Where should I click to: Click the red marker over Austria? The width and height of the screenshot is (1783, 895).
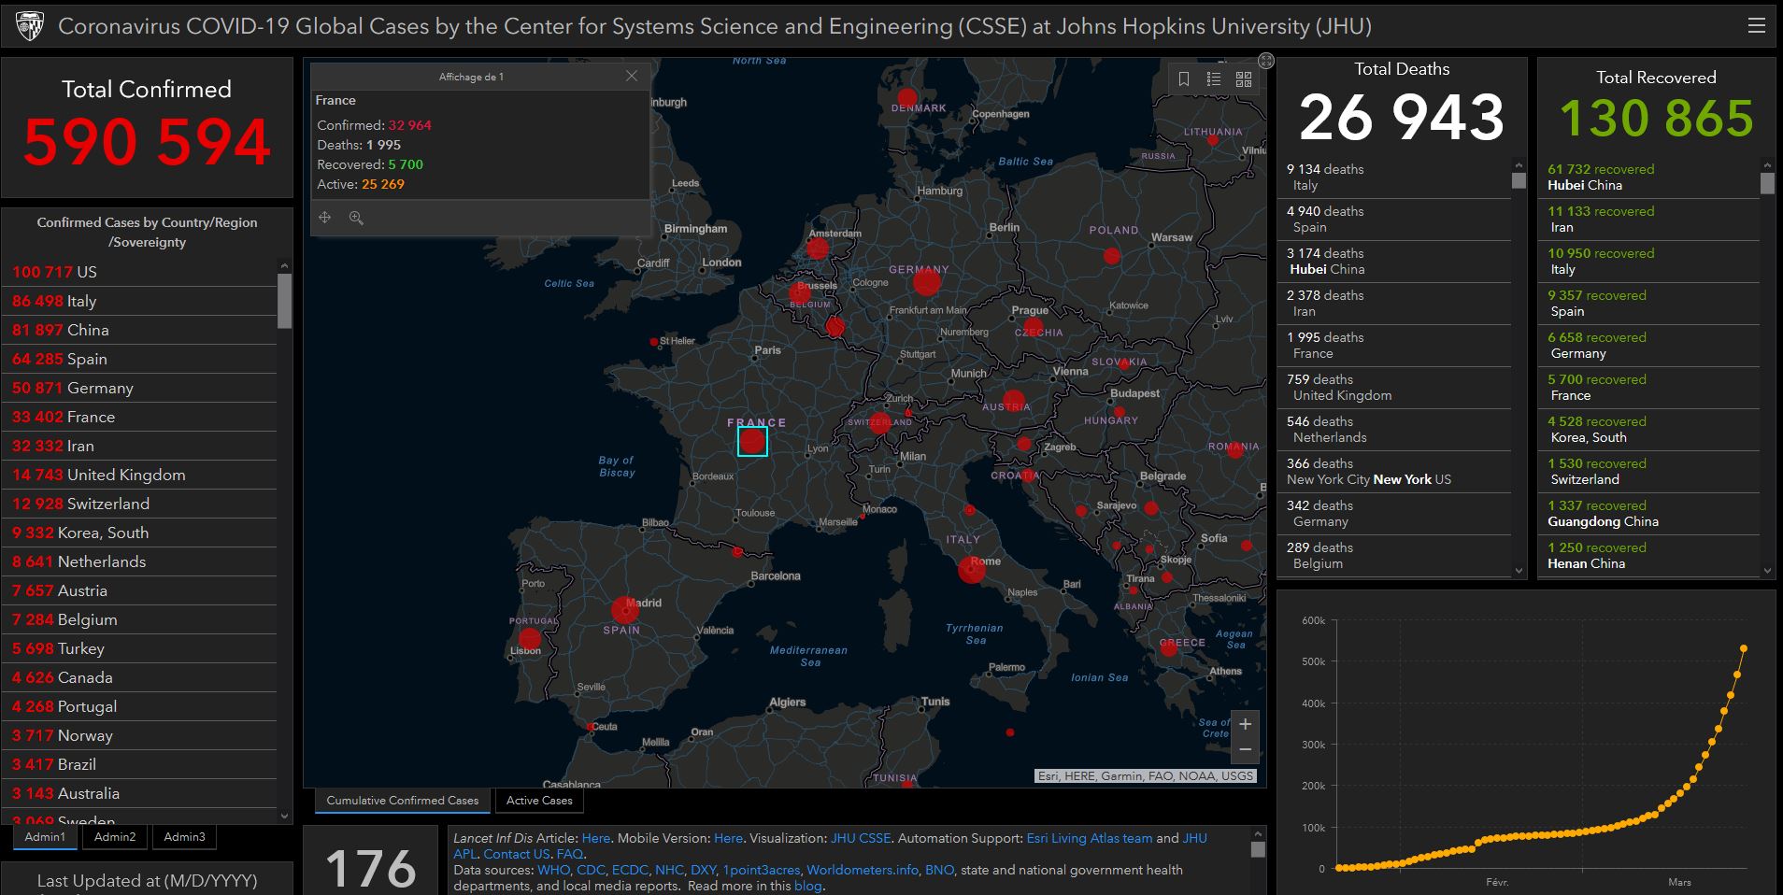(1014, 402)
